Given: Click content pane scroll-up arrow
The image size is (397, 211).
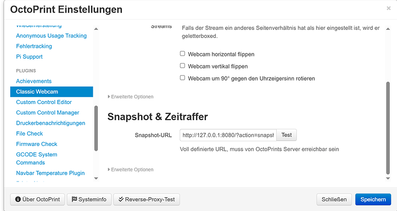Looking at the screenshot, I should click(x=388, y=29).
